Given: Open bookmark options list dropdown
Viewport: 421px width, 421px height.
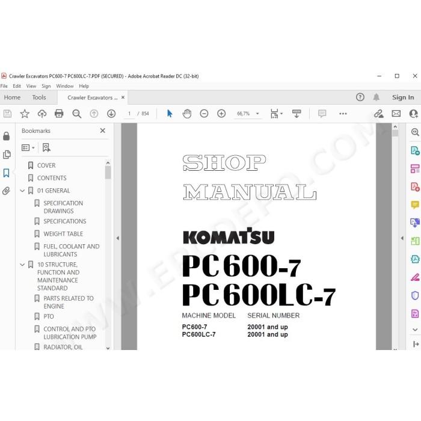Looking at the screenshot, I should click(28, 148).
